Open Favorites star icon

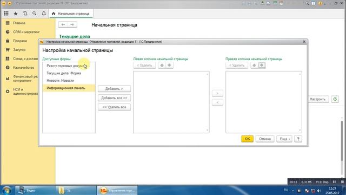click(x=16, y=14)
